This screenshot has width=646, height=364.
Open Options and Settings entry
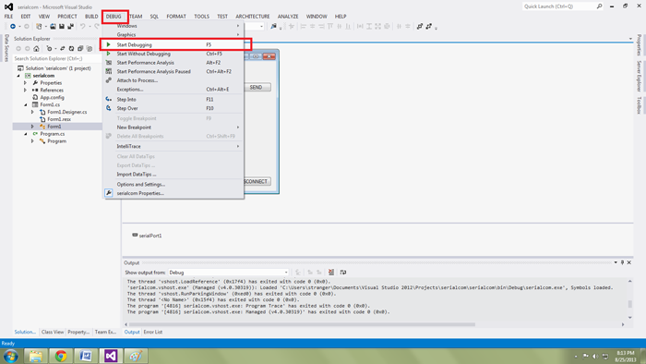[x=173, y=184]
